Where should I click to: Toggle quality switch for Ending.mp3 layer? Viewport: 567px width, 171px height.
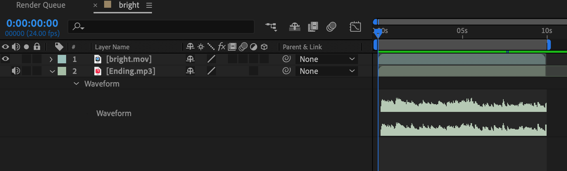click(211, 71)
